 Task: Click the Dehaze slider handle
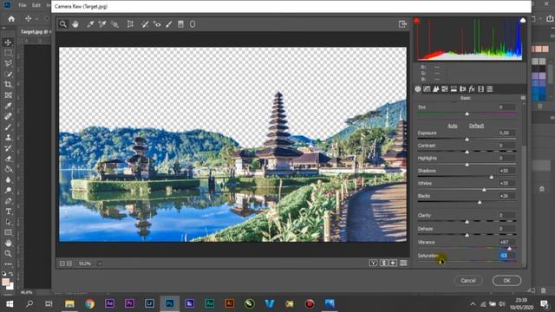(x=467, y=235)
